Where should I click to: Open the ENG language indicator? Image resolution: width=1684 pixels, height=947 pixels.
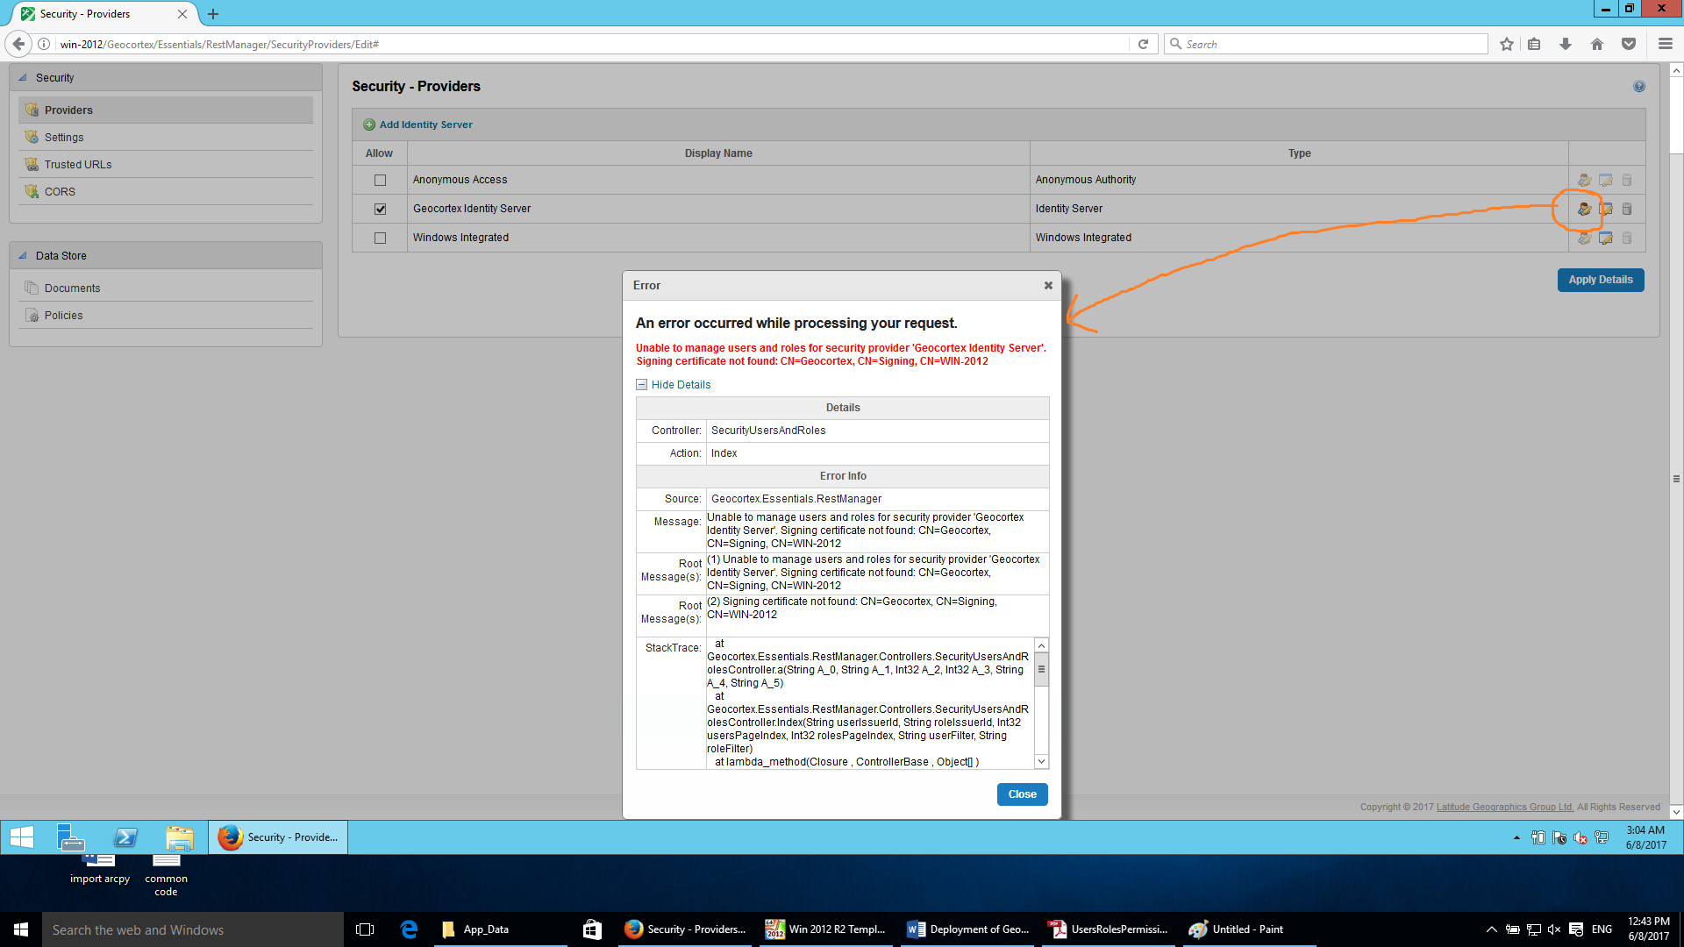[1602, 929]
